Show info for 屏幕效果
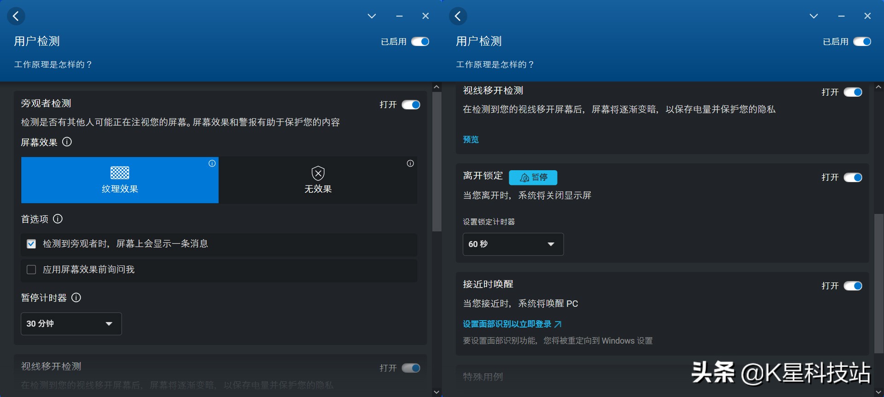This screenshot has width=884, height=397. (x=67, y=142)
